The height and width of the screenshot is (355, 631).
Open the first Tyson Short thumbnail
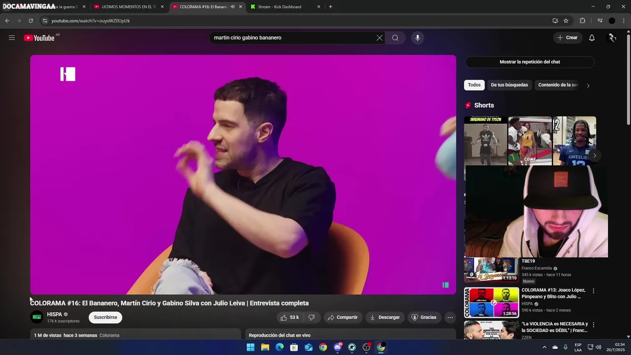tap(485, 141)
